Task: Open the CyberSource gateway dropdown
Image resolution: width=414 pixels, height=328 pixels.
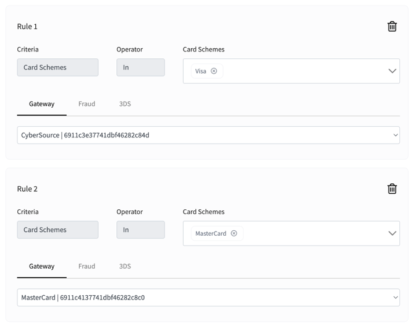Action: click(208, 135)
